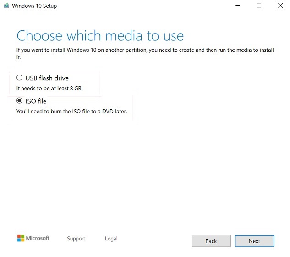
Task: Click the greyed-out maximize button
Action: (x=259, y=6)
